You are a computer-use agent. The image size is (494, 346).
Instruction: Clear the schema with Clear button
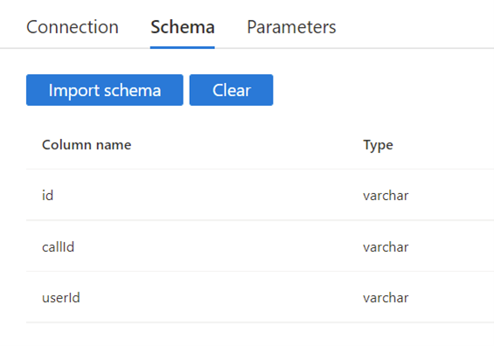[231, 90]
